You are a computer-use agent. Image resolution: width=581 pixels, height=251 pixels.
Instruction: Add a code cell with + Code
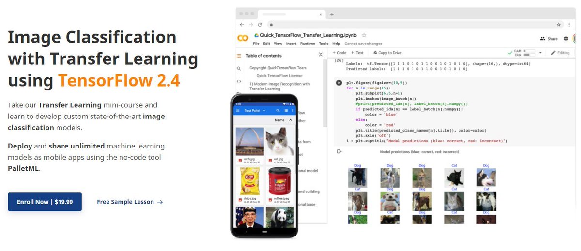click(339, 53)
